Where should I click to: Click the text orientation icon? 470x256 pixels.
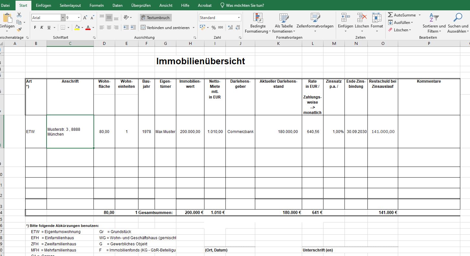(x=126, y=17)
